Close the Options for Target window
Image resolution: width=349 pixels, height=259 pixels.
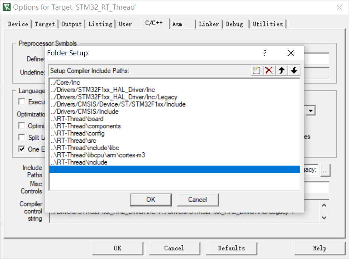[339, 7]
